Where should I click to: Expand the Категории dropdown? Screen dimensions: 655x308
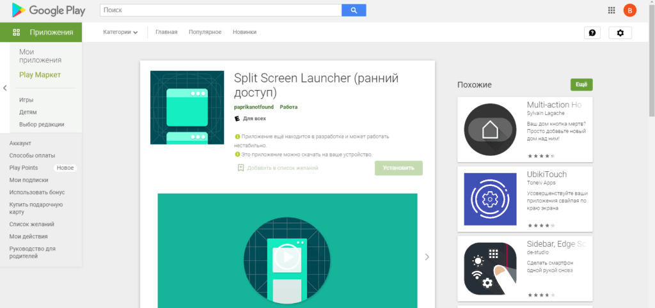[120, 33]
